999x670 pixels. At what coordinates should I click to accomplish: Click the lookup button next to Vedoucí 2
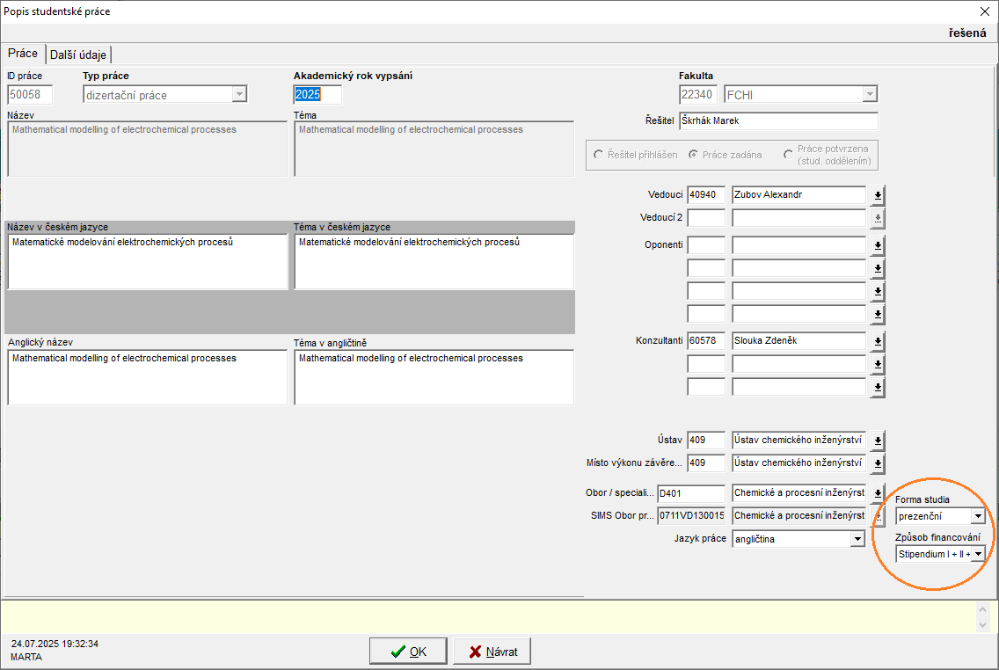tap(878, 218)
